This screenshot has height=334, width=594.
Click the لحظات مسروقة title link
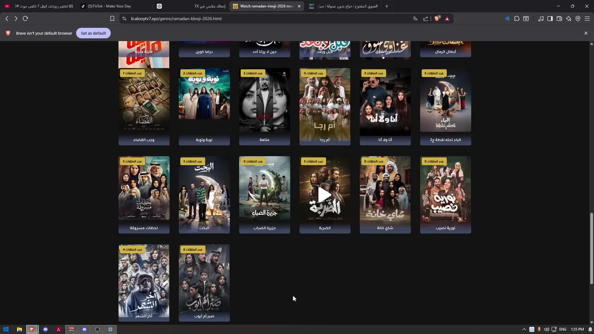(x=144, y=228)
